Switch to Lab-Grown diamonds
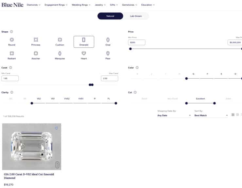242x188 pixels. click(x=136, y=16)
